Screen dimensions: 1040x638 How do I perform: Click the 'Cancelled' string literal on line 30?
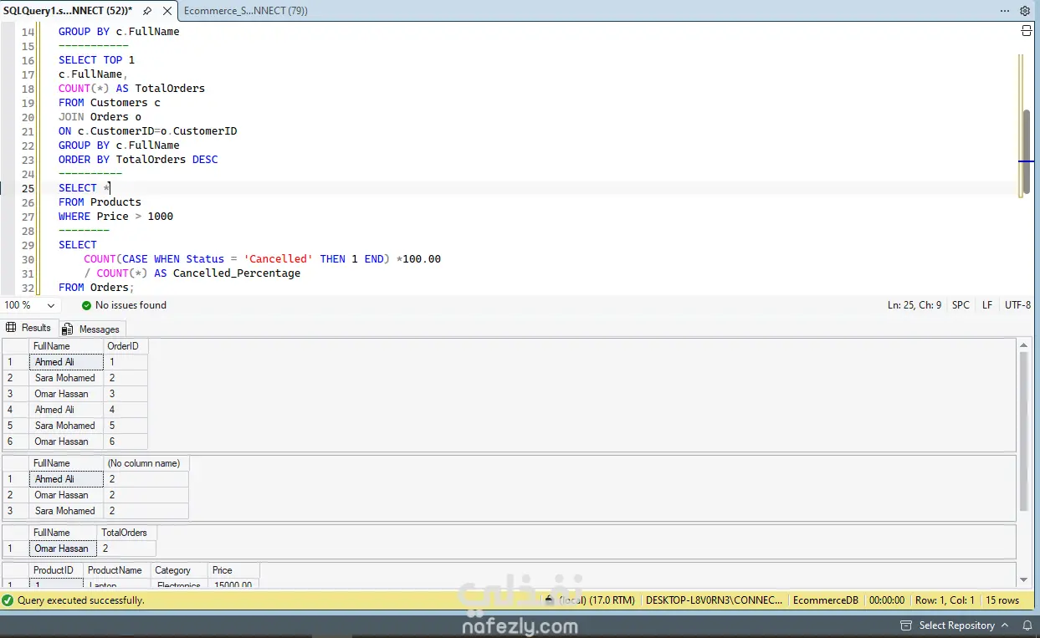pyautogui.click(x=279, y=259)
